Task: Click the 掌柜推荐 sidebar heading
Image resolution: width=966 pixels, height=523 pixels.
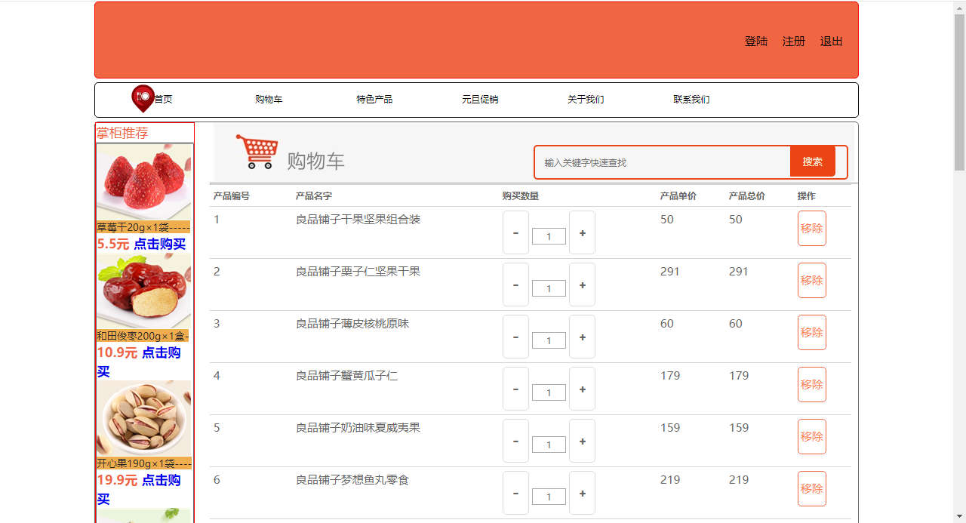Action: click(x=122, y=133)
